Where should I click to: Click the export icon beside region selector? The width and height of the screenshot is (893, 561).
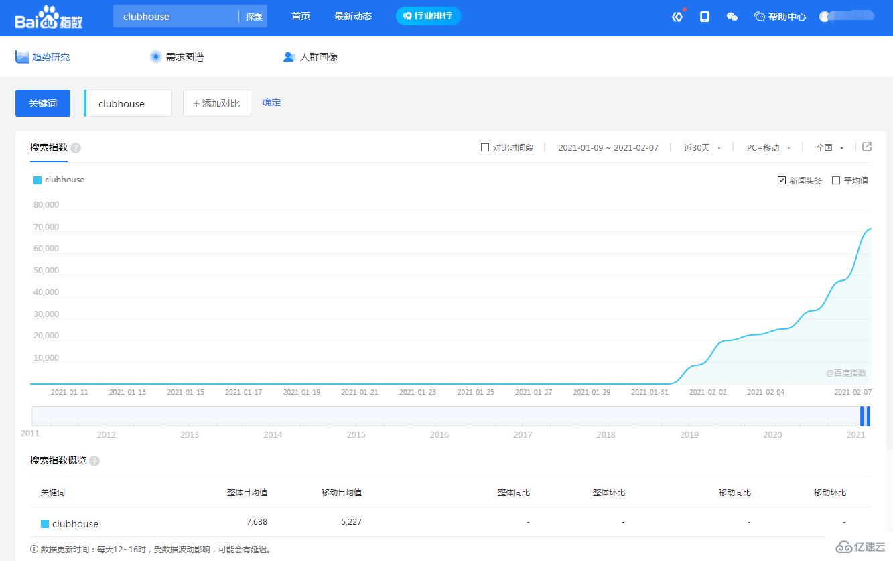coord(867,147)
